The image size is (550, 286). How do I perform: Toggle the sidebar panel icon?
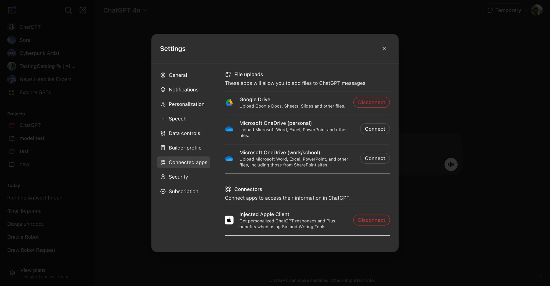pos(12,10)
